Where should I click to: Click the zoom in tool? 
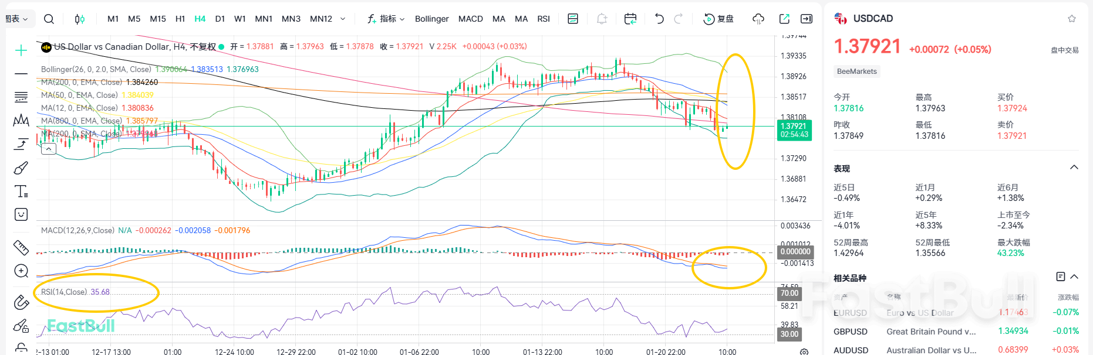[21, 271]
